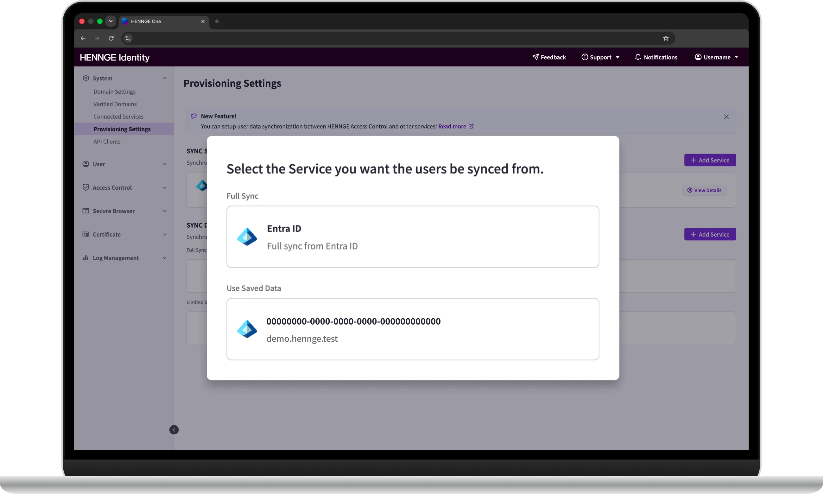Image resolution: width=824 pixels, height=494 pixels.
Task: Click the HENNGE Identity logo
Action: pos(115,58)
